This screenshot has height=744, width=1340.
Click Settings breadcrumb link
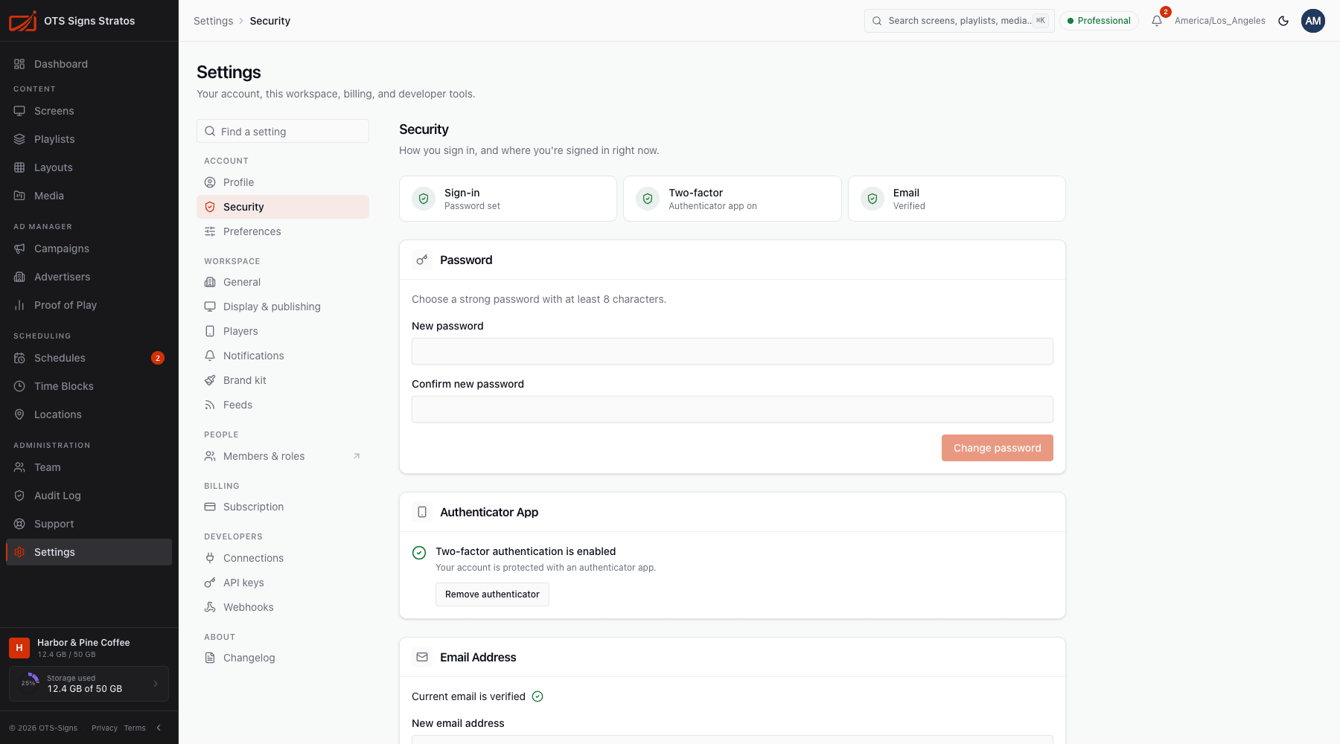point(213,21)
